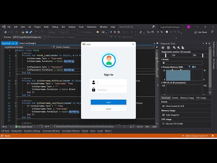Switch to Memory Usage tab
This screenshot has height=163, width=217.
(187, 98)
